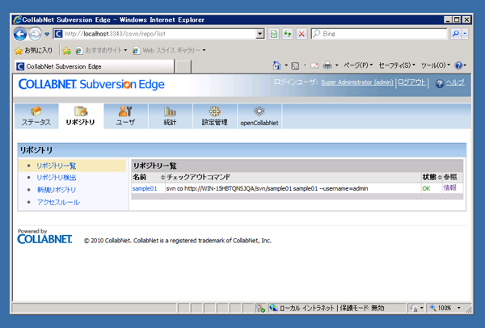Sort the table by the 状態 column

point(432,177)
